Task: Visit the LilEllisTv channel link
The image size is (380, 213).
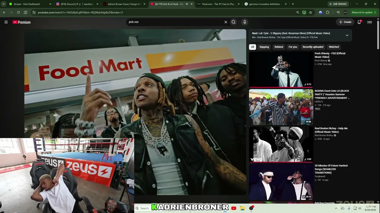Action: (x=319, y=101)
